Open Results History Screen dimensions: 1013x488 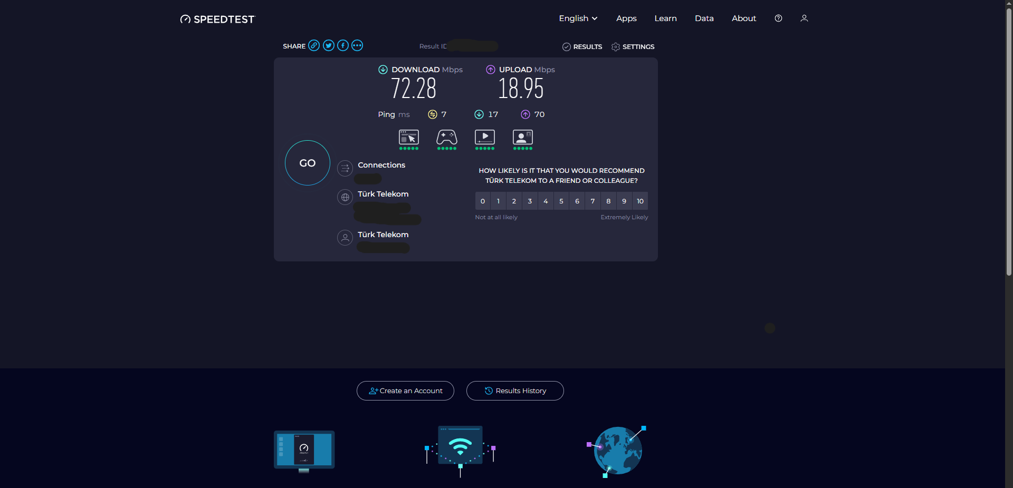pyautogui.click(x=515, y=391)
